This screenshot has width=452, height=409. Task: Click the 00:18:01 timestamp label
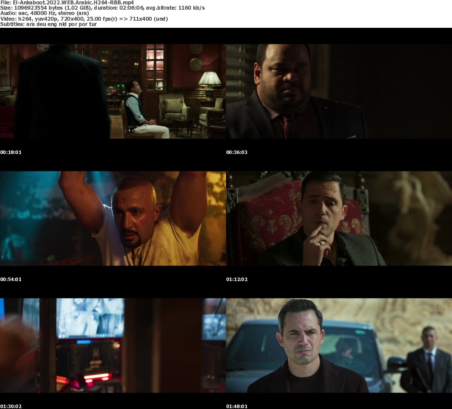pyautogui.click(x=11, y=152)
